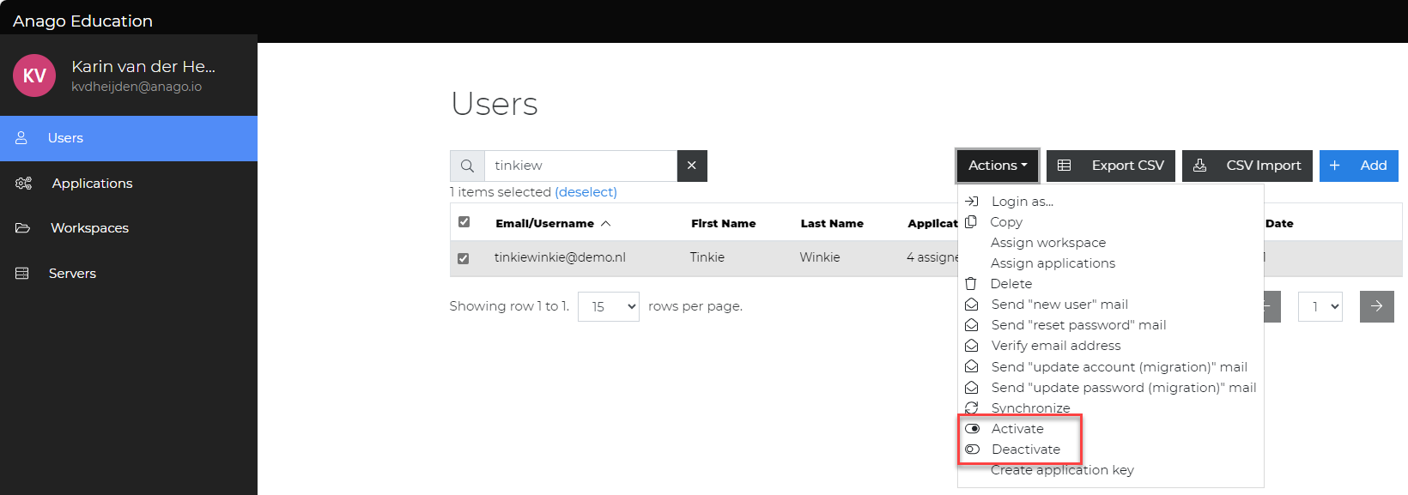1408x495 pixels.
Task: Click into the user search field
Action: 580,166
